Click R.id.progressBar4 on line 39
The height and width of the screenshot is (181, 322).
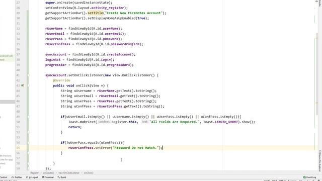114,65
